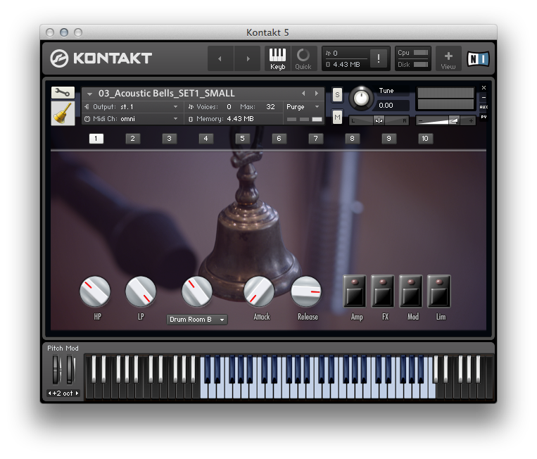Click the Max voices value 32
Viewport: 537px width, 459px height.
pos(270,107)
